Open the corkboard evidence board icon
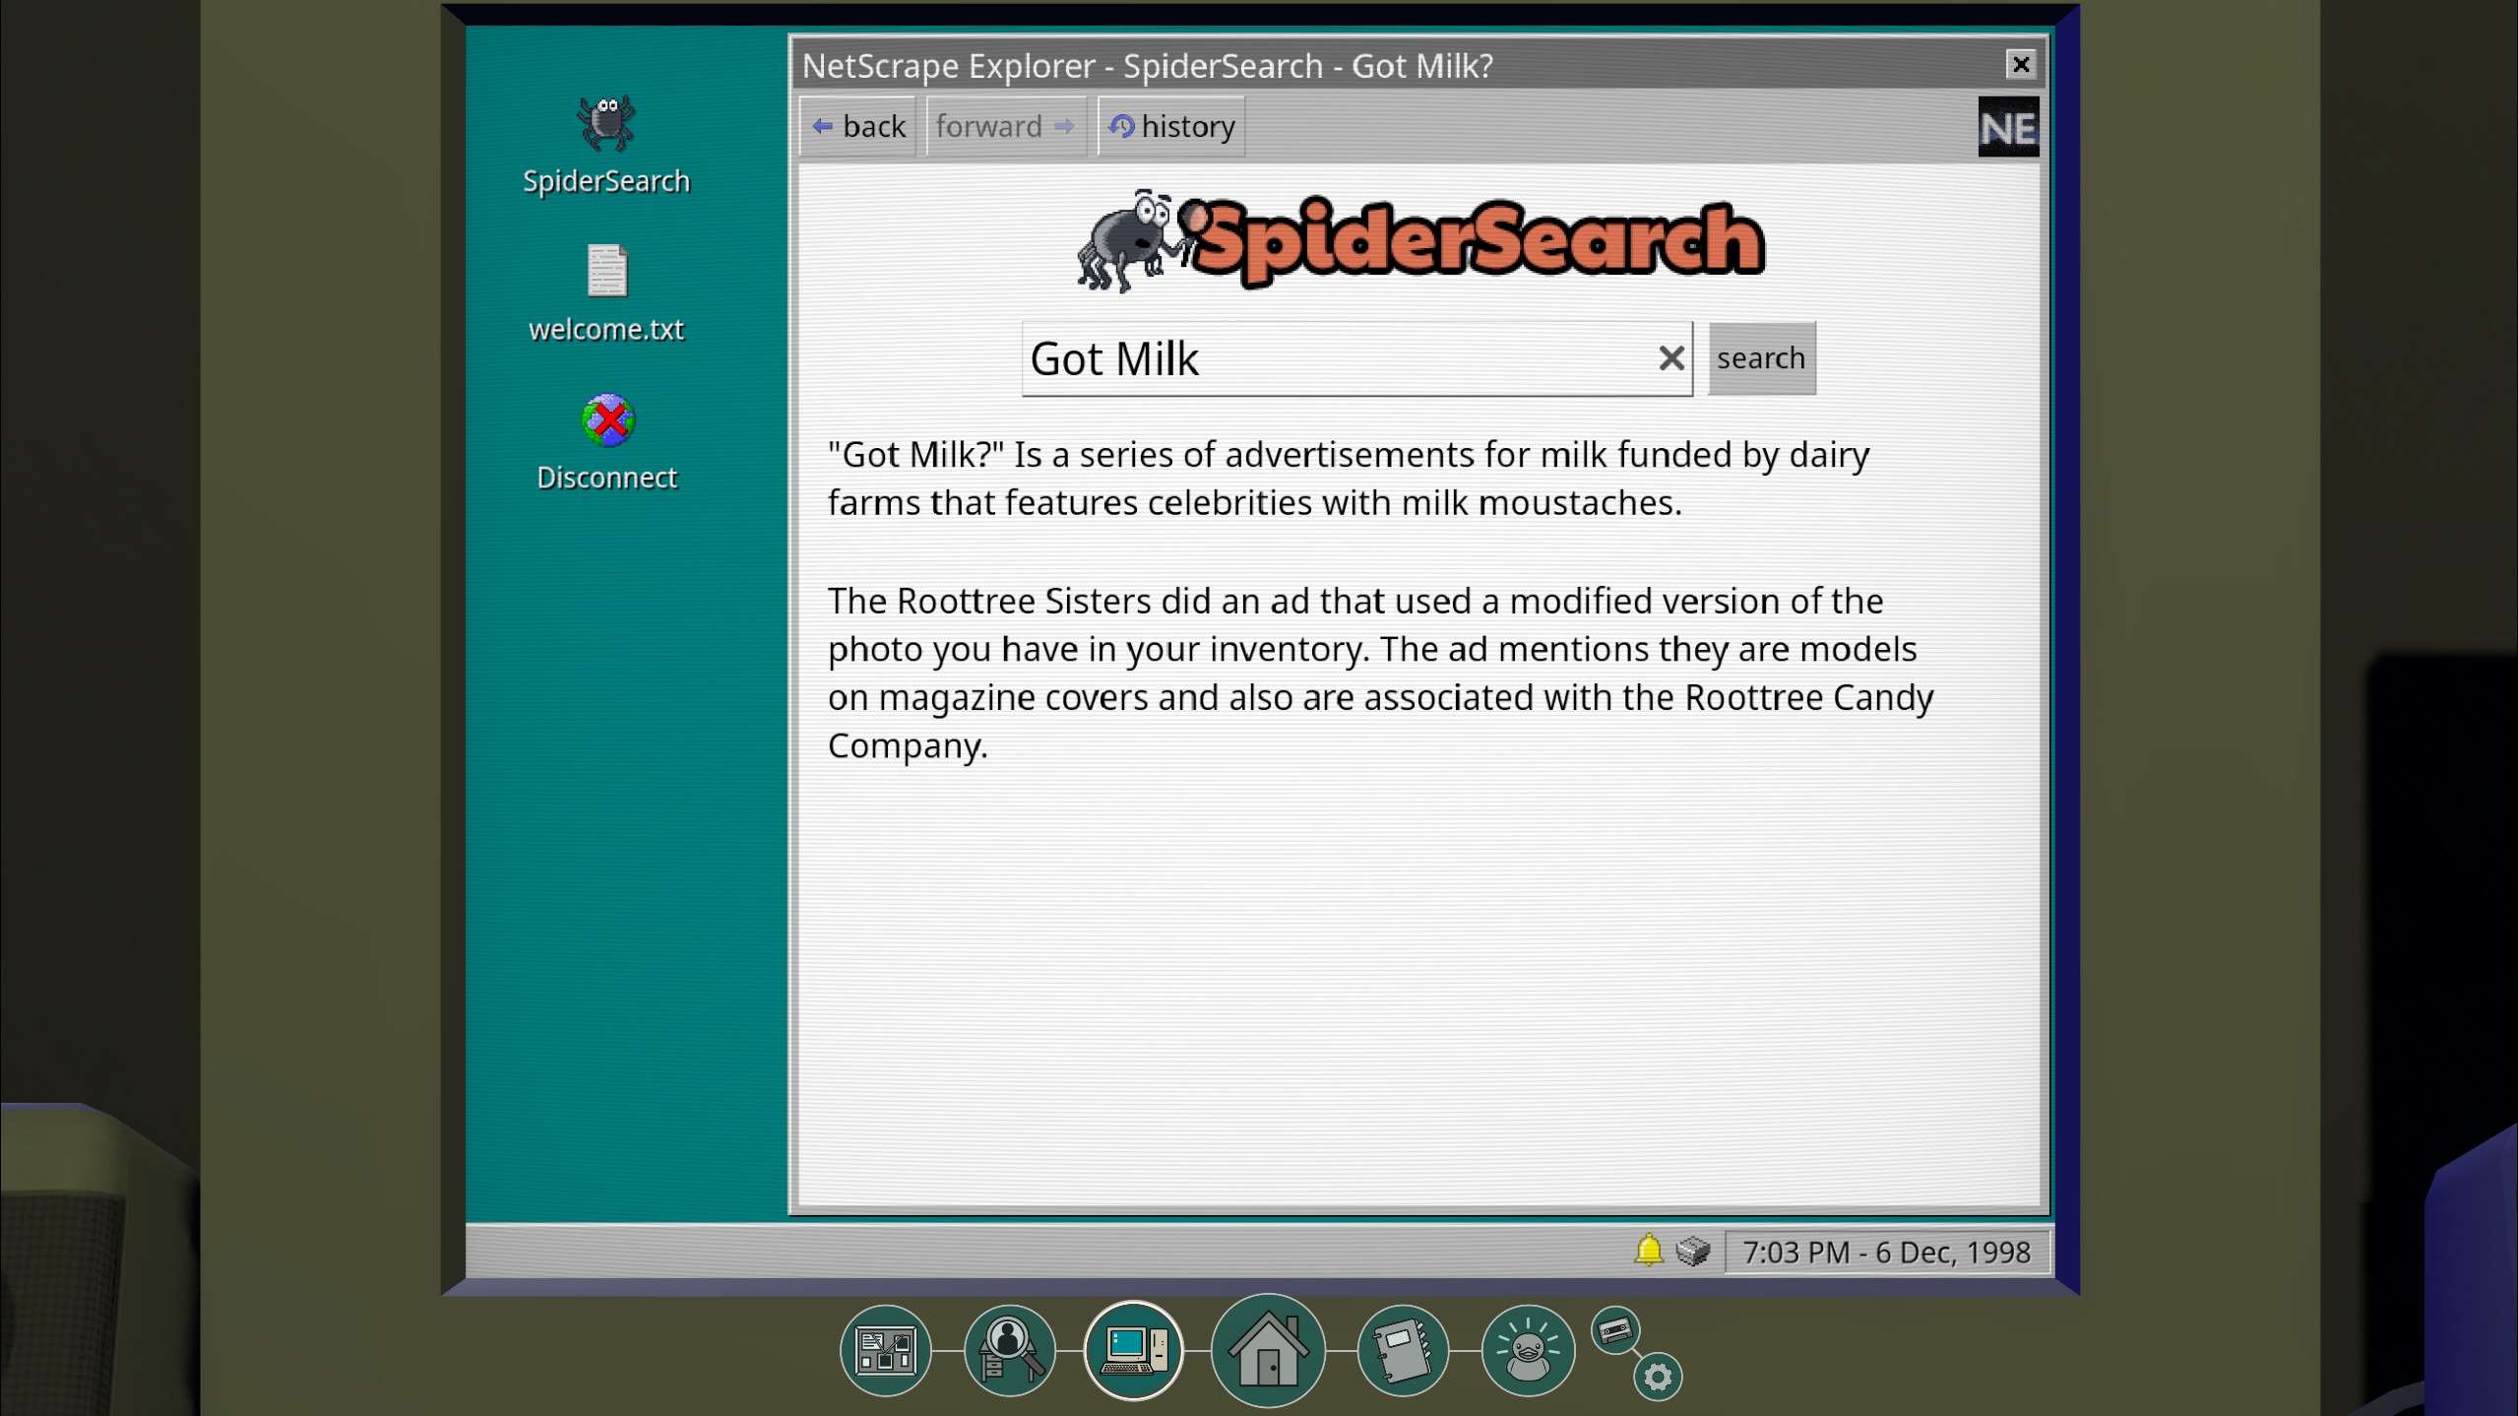 tap(885, 1350)
